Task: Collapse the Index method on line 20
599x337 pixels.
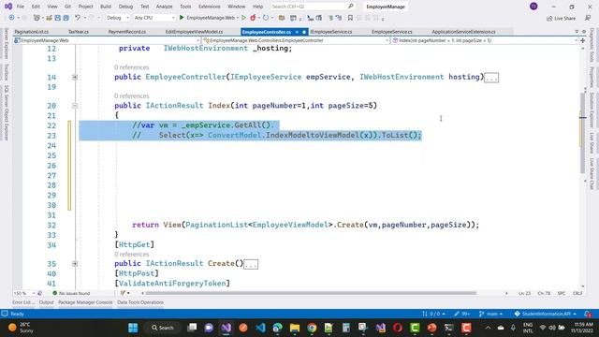Action: (75, 106)
